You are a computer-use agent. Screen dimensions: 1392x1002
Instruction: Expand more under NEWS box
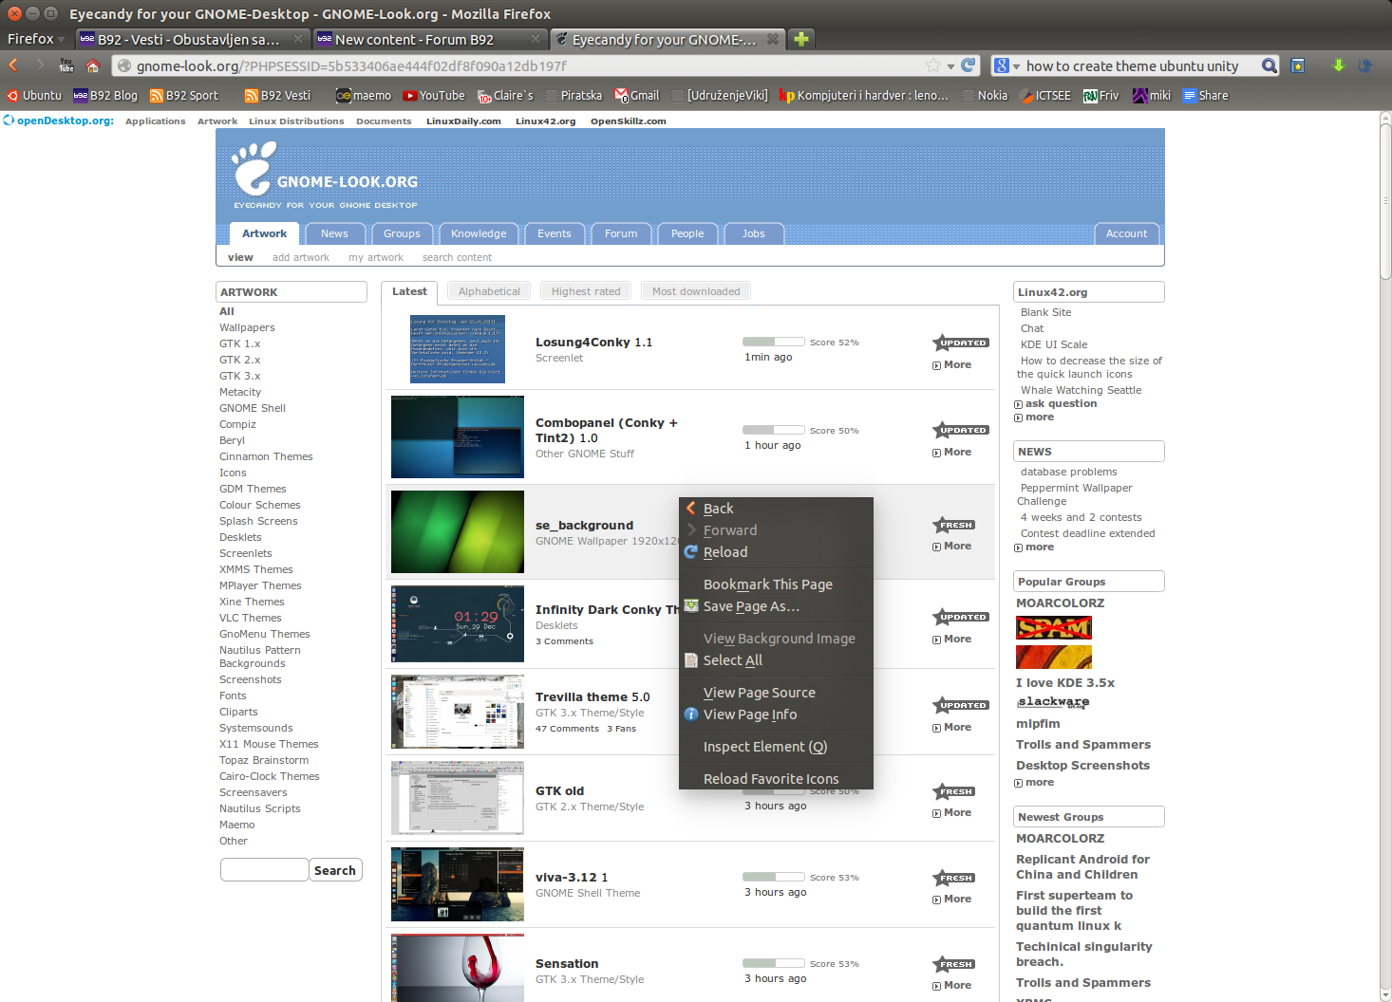1034,547
